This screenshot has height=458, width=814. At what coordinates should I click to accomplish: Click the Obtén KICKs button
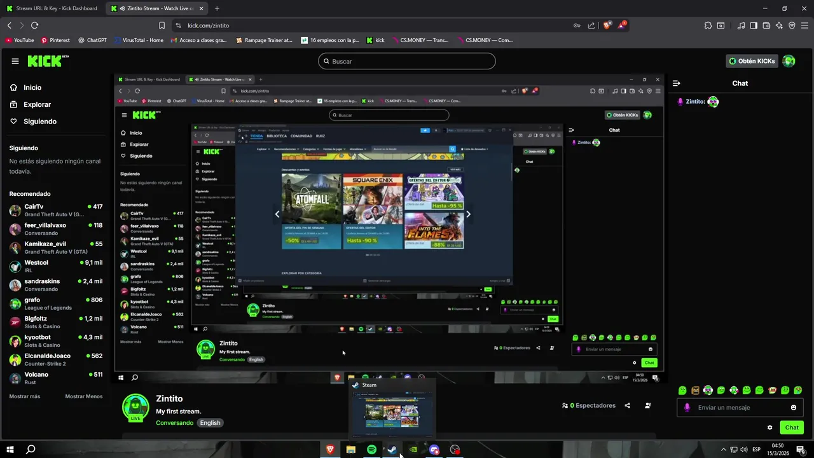click(752, 61)
